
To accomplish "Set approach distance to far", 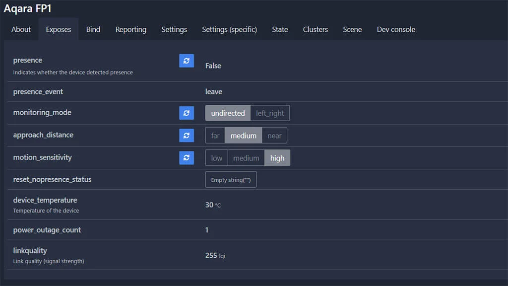I will 215,136.
